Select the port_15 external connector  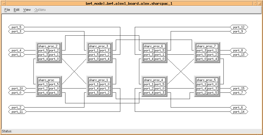point(239,89)
